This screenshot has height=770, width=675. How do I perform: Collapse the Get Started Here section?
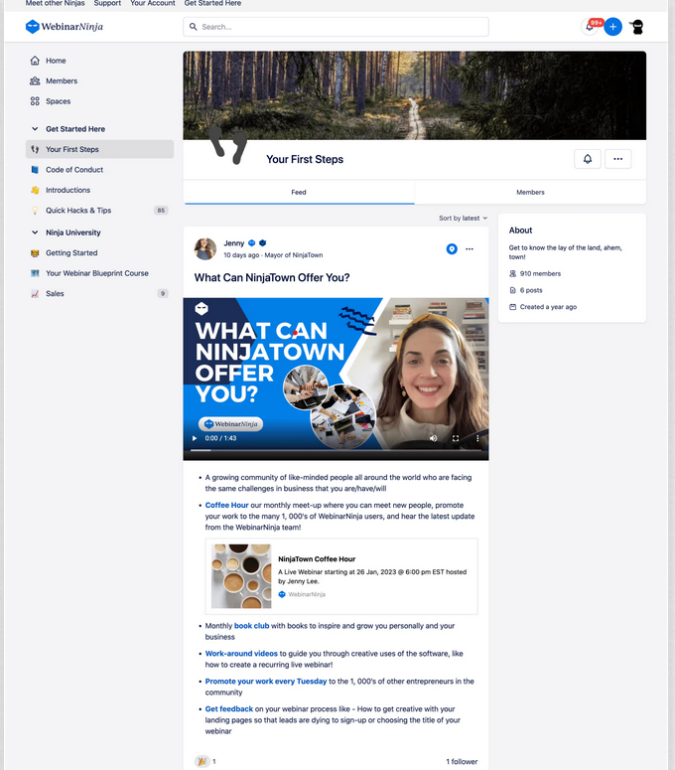point(35,129)
